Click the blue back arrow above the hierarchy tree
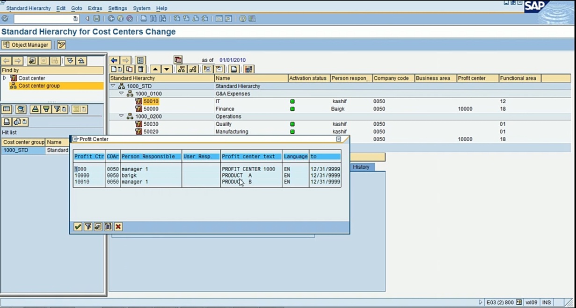This screenshot has width=576, height=308. [114, 60]
